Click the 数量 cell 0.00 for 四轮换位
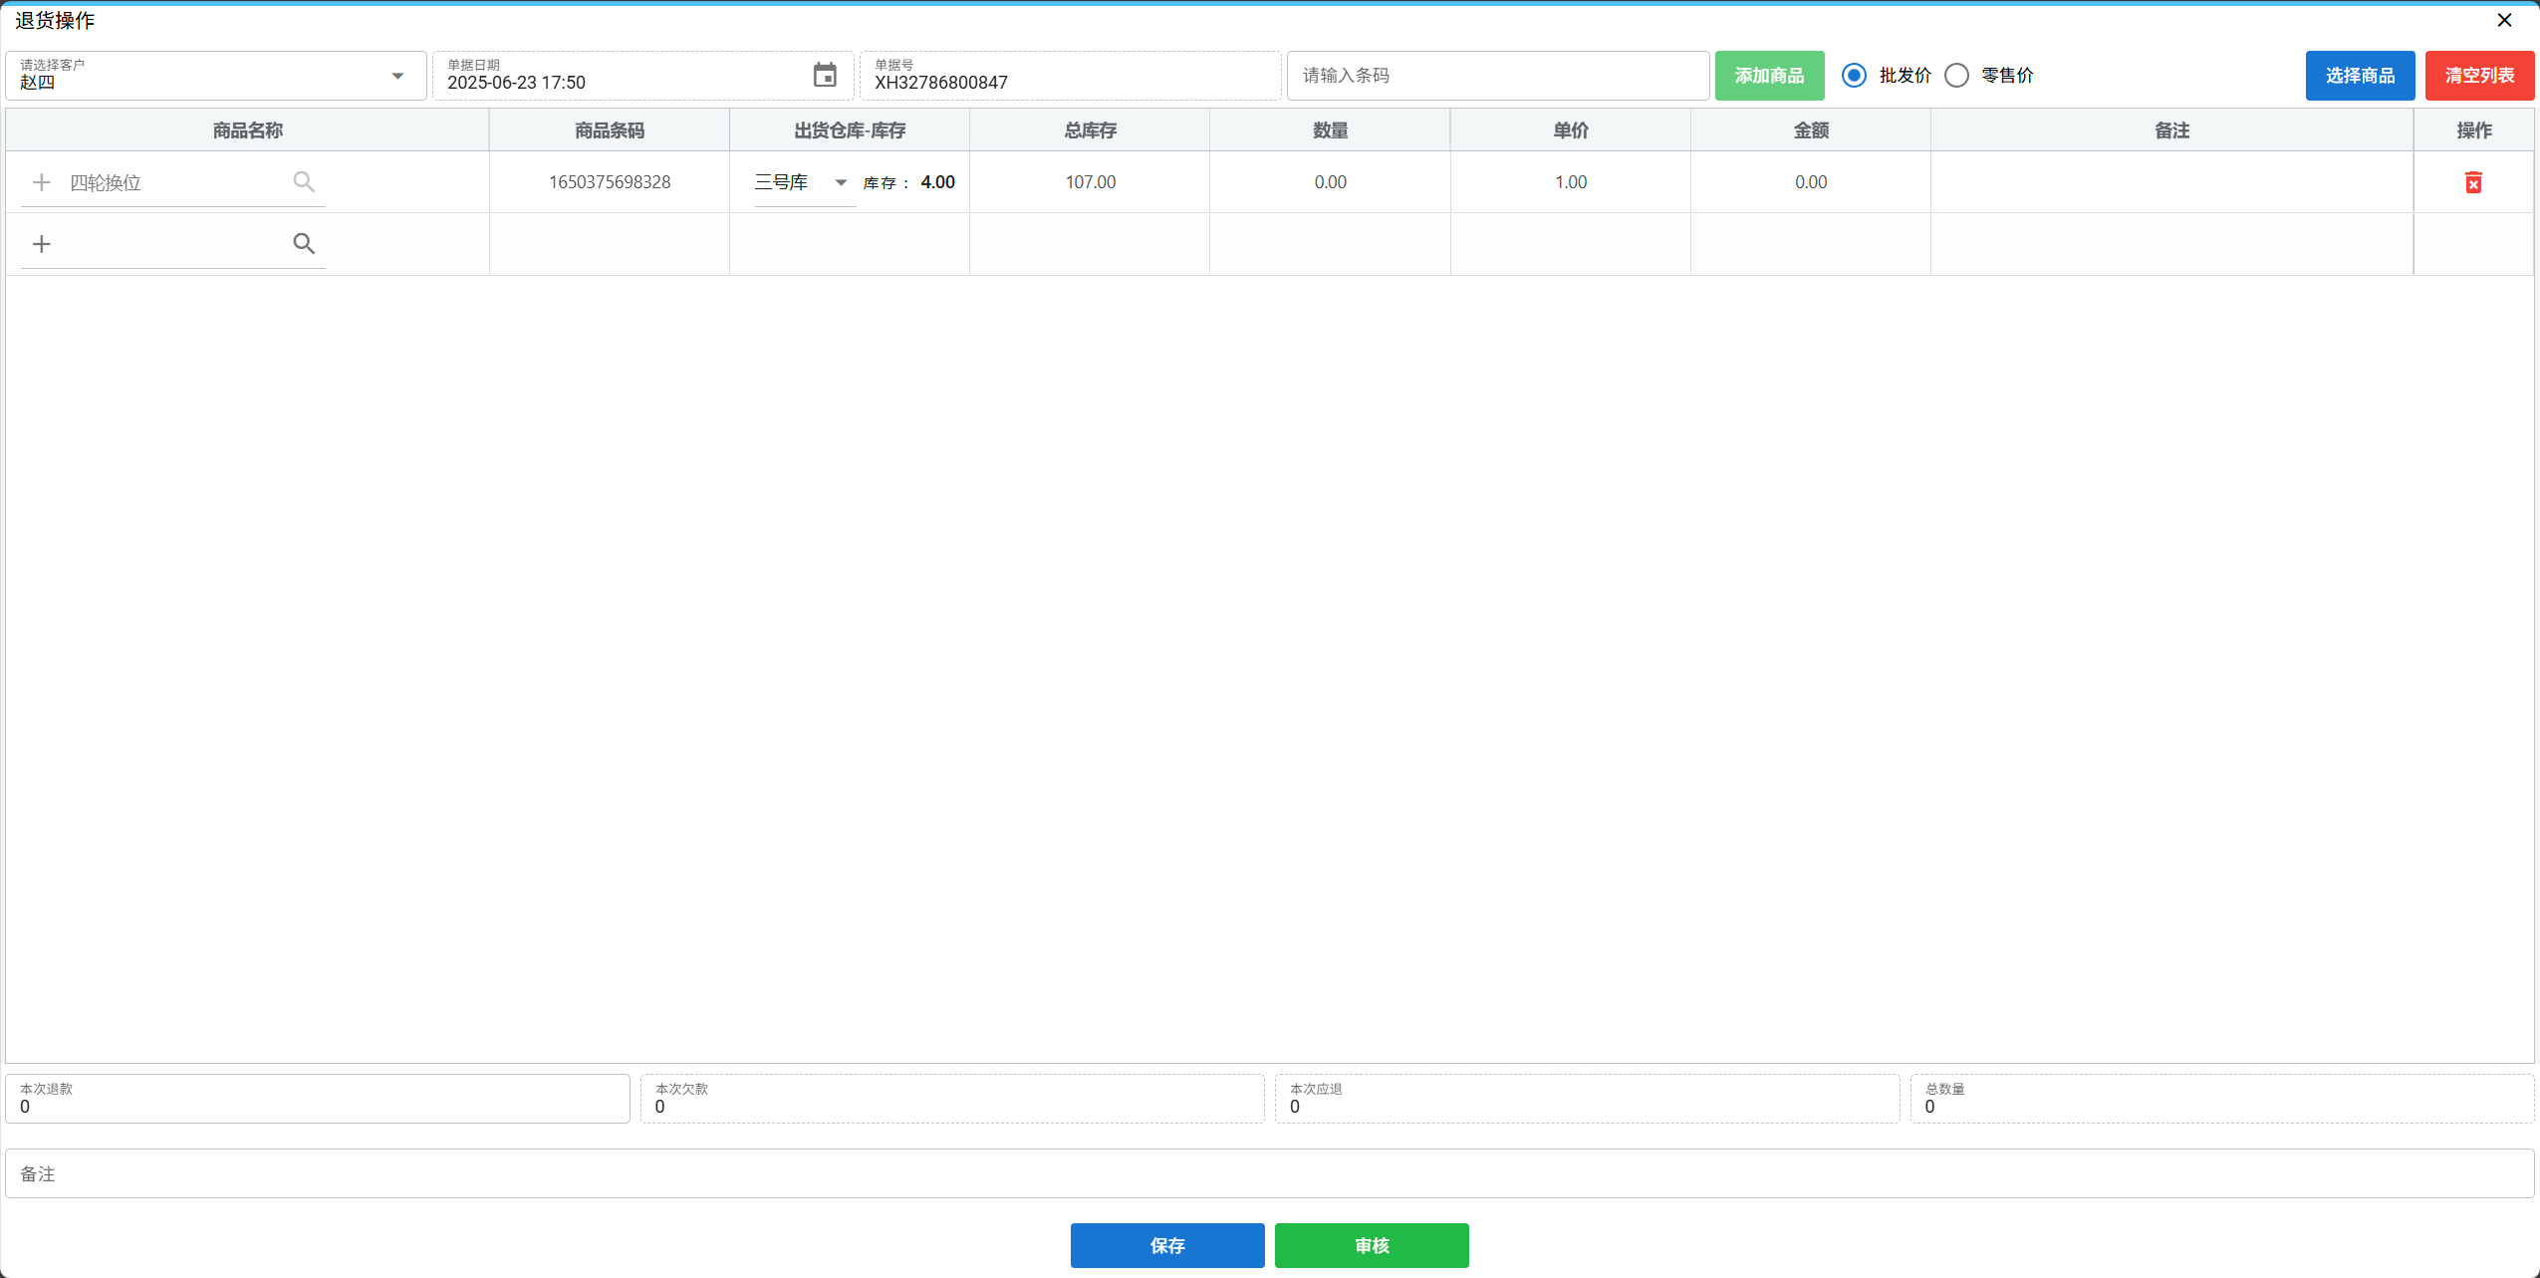 click(1330, 182)
